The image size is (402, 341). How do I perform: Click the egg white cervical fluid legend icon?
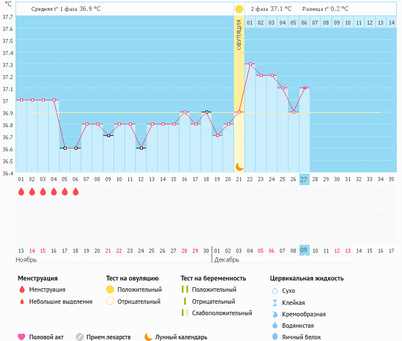coord(275,337)
